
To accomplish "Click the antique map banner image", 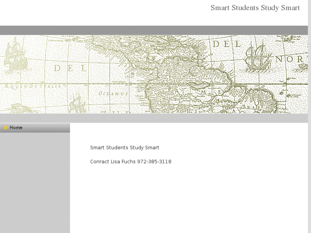I will 154,74.
